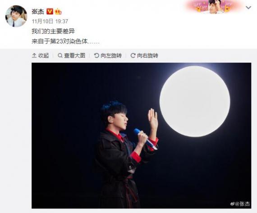Click the counterclockwise rotate arrow icon
The image size is (257, 213).
pyautogui.click(x=96, y=55)
